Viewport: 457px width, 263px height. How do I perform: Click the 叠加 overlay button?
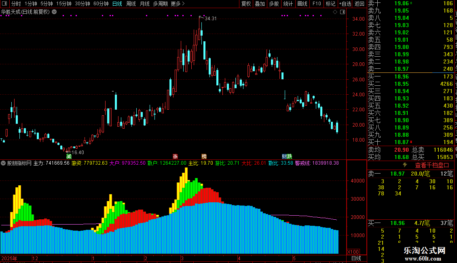[x=260, y=4]
